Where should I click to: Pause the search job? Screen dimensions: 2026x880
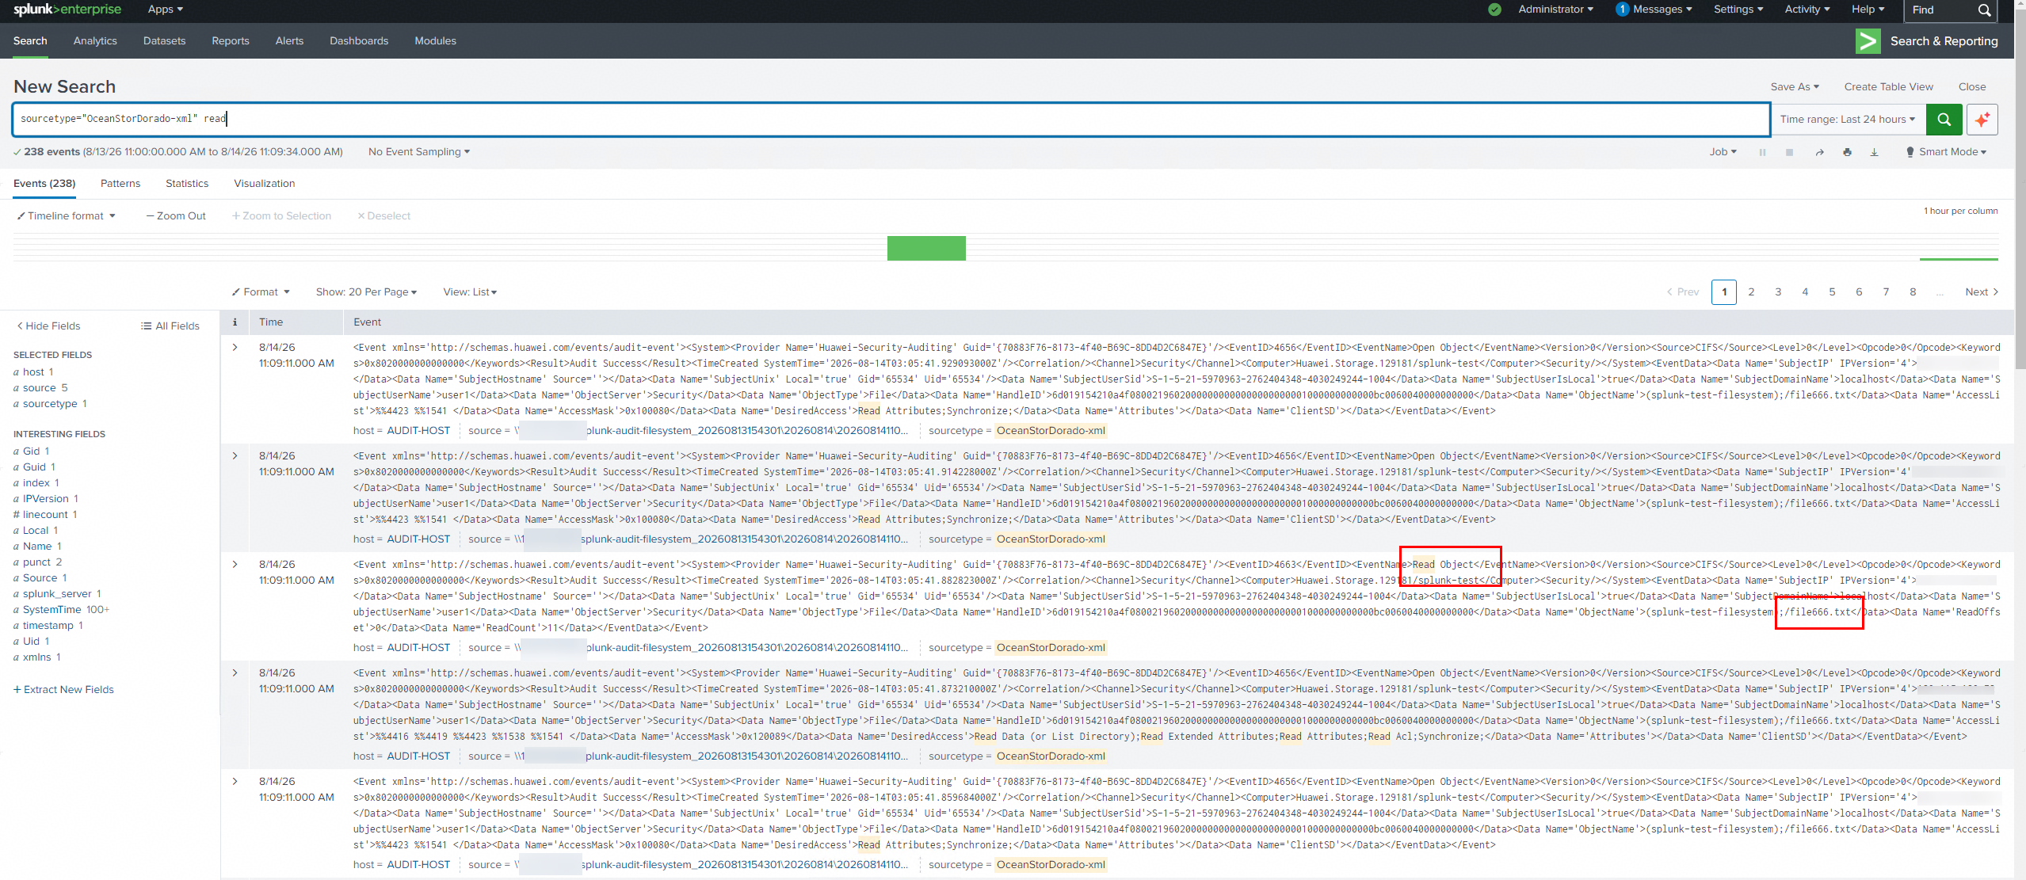pyautogui.click(x=1762, y=152)
